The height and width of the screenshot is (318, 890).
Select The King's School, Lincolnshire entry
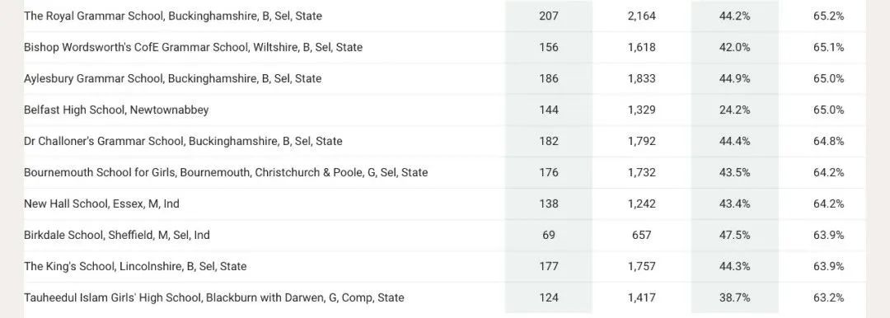135,266
